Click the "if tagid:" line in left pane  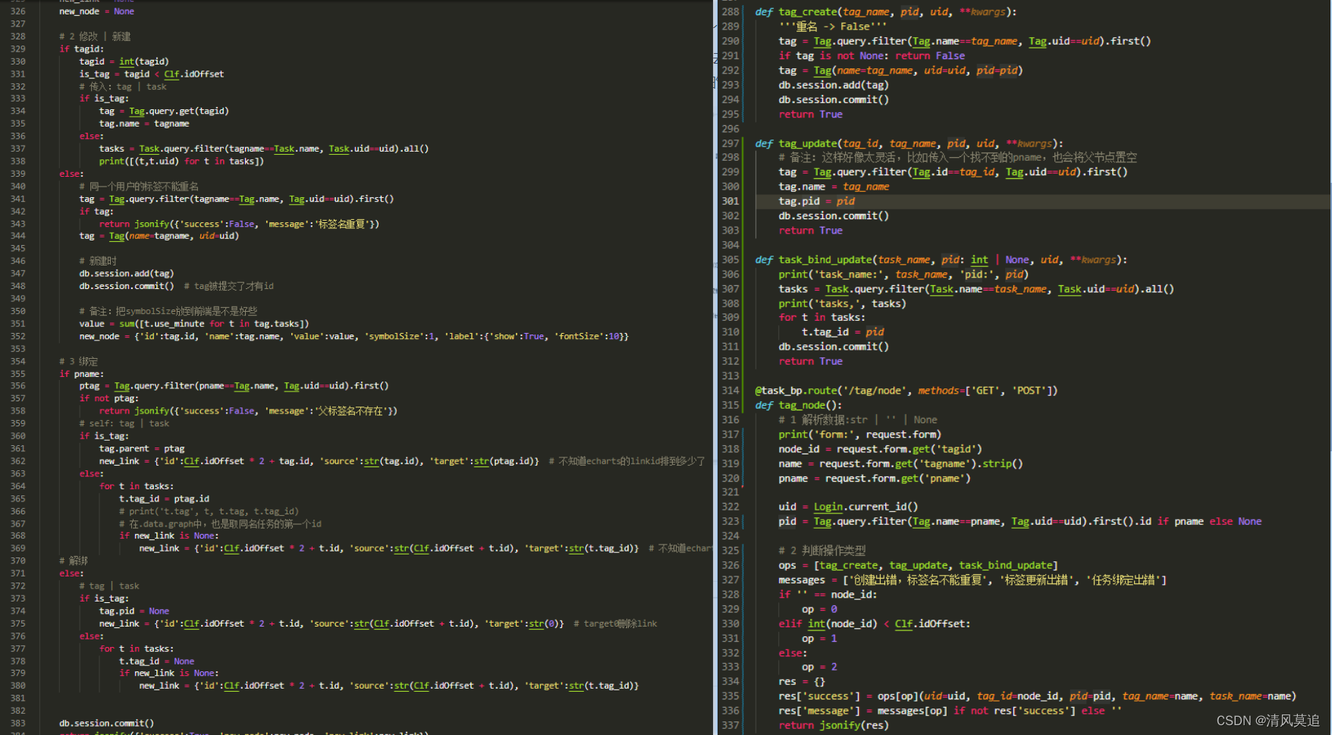click(x=82, y=49)
